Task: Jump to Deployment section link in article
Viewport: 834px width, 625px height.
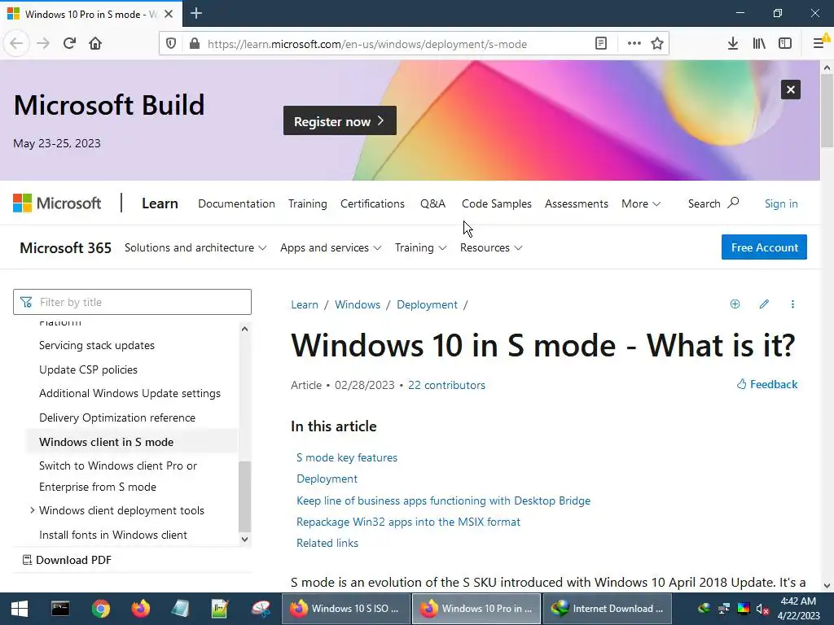Action: click(327, 479)
